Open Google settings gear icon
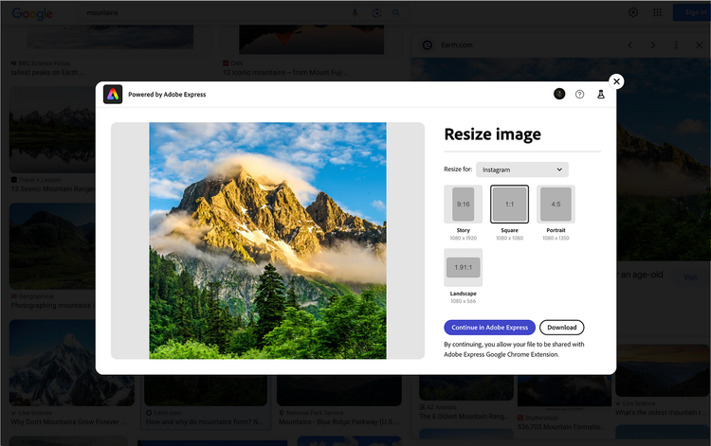The image size is (711, 446). click(633, 12)
